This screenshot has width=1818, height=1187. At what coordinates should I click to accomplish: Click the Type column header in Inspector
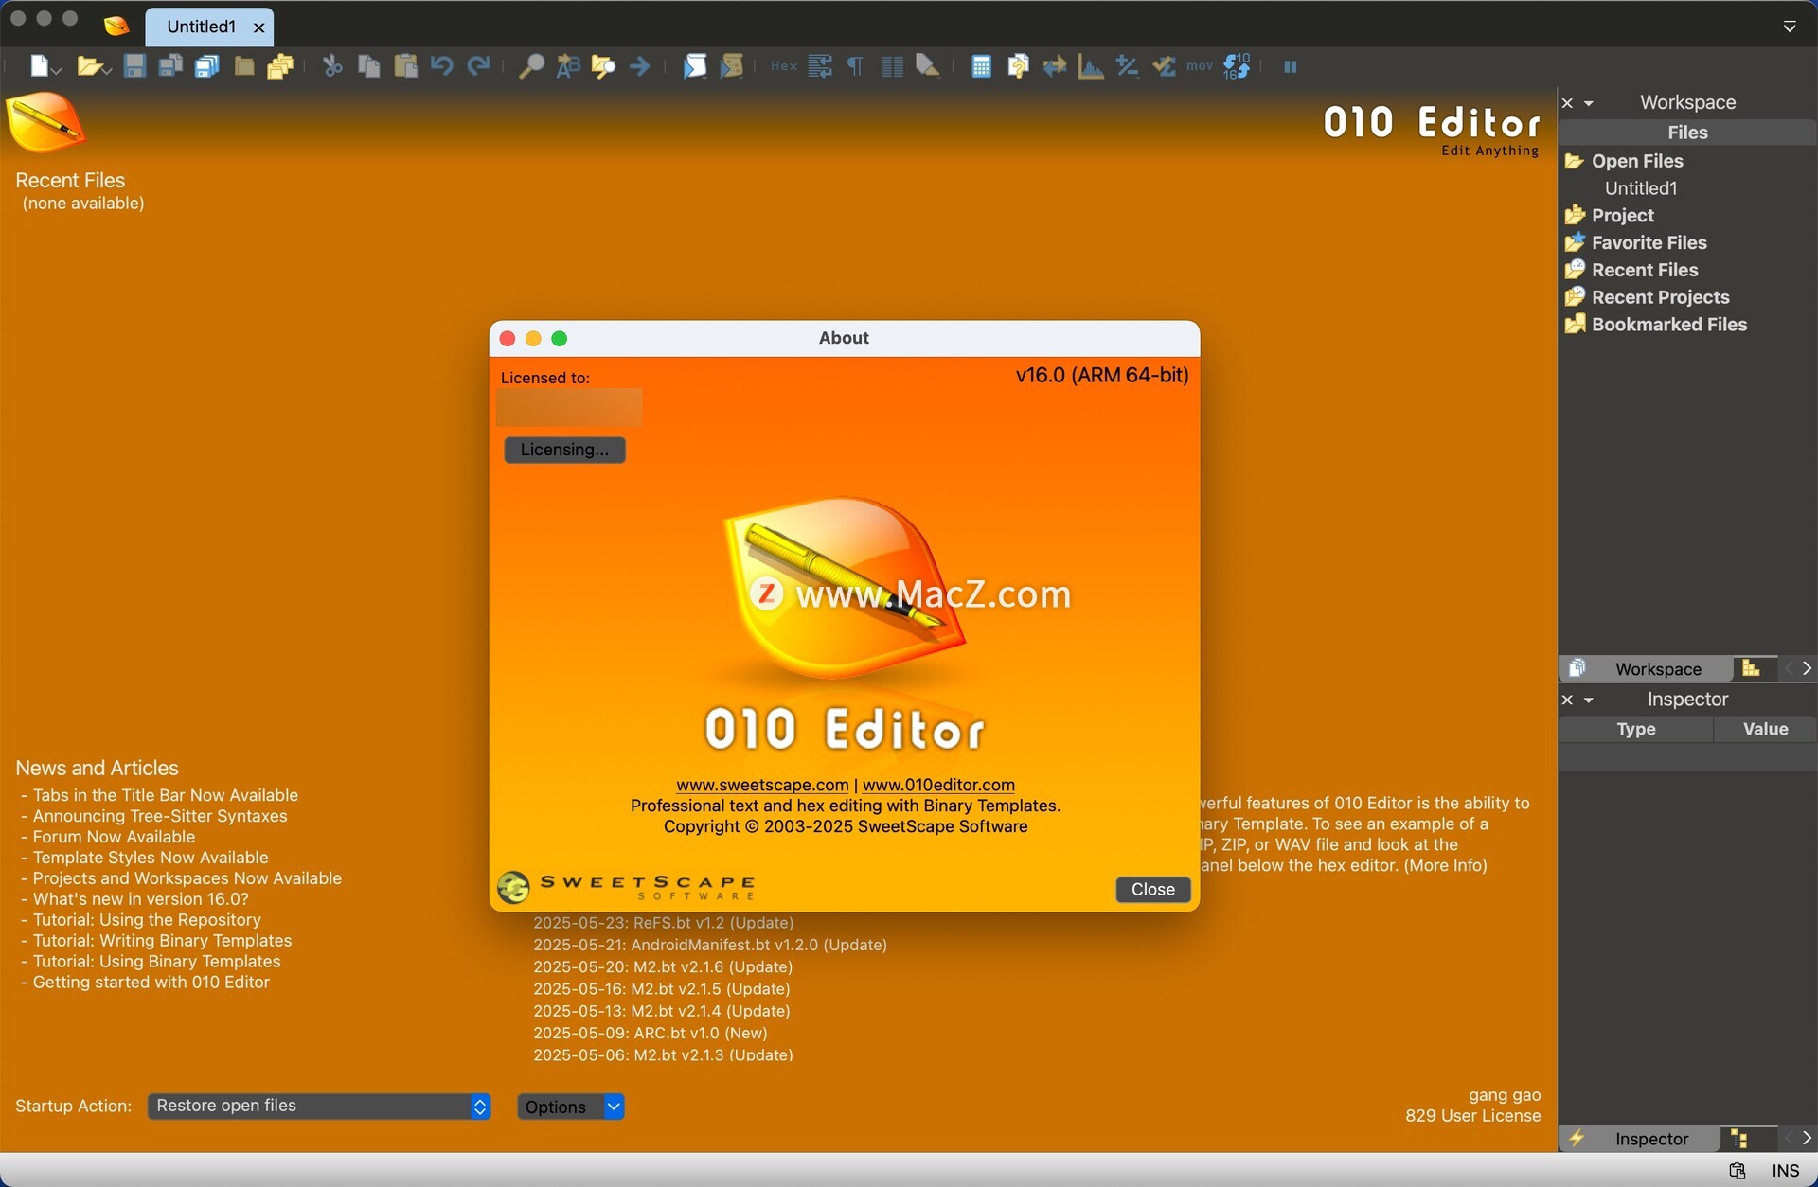click(1635, 729)
